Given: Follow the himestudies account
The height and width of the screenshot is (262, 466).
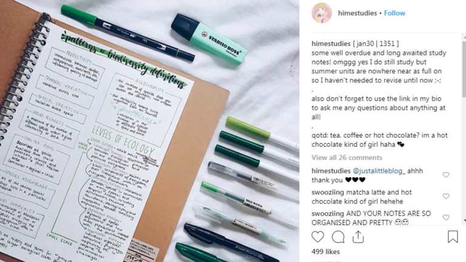Looking at the screenshot, I should [394, 13].
